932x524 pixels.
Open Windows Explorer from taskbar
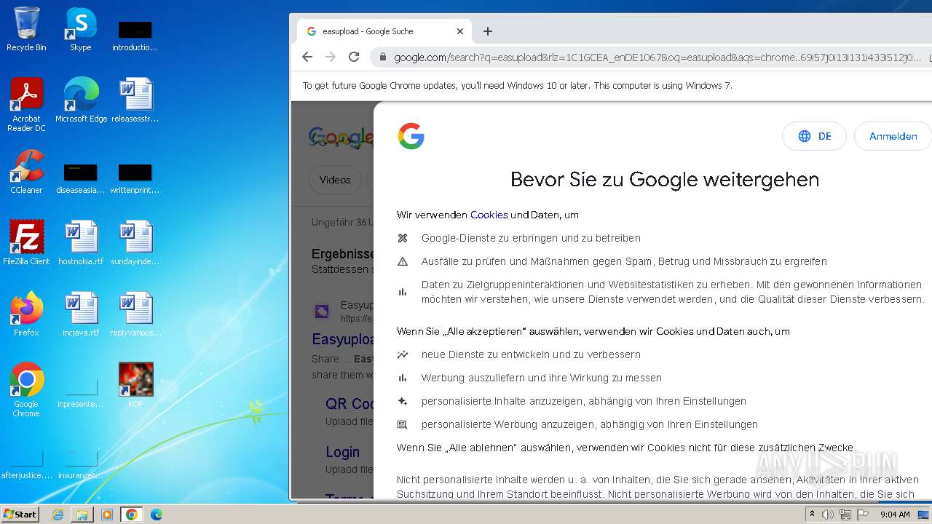point(82,515)
